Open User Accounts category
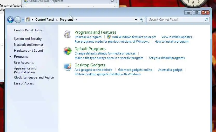This screenshot has height=132, width=216. point(24,63)
